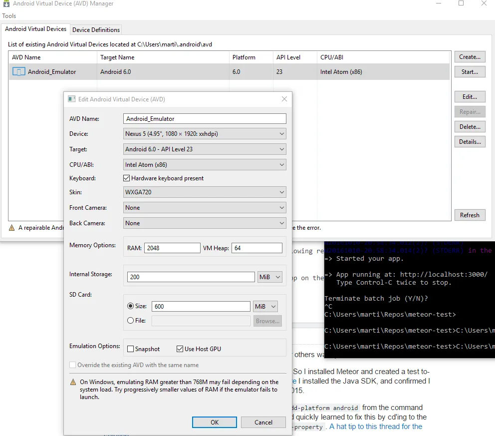Switch to the Device Definitions tab
This screenshot has height=436, width=495.
[x=96, y=30]
